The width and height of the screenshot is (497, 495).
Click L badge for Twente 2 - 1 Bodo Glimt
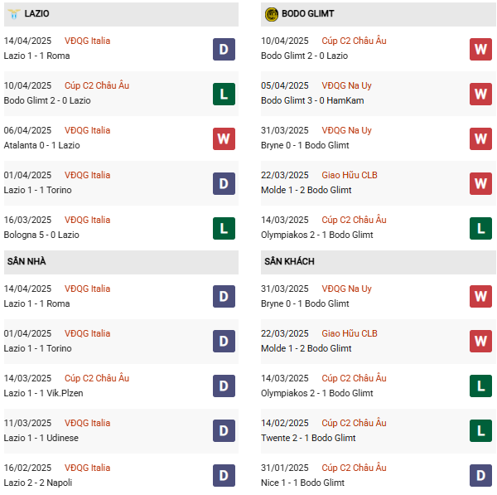(x=481, y=431)
